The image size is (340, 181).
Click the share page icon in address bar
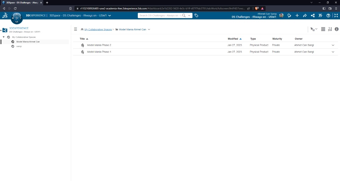point(249,8)
